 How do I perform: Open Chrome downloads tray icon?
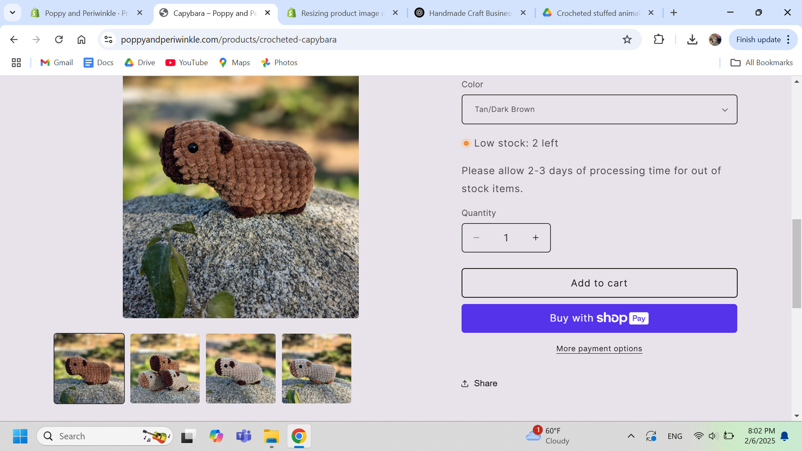coord(692,40)
